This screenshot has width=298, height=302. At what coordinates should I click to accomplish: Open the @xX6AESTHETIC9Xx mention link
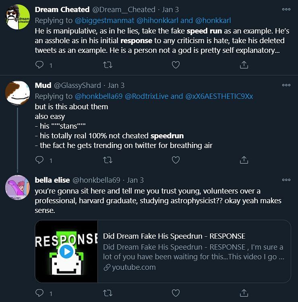219,96
